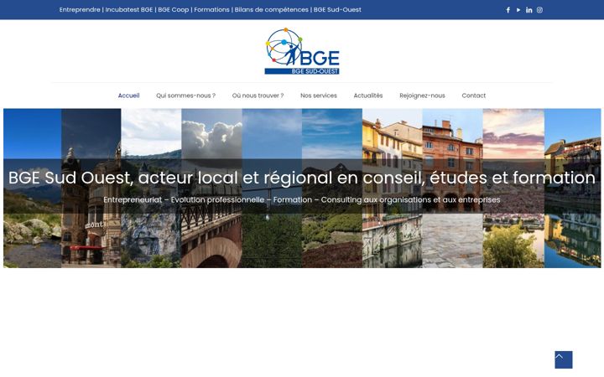
Task: Open the Entreprendre top bar link
Action: 80,9
